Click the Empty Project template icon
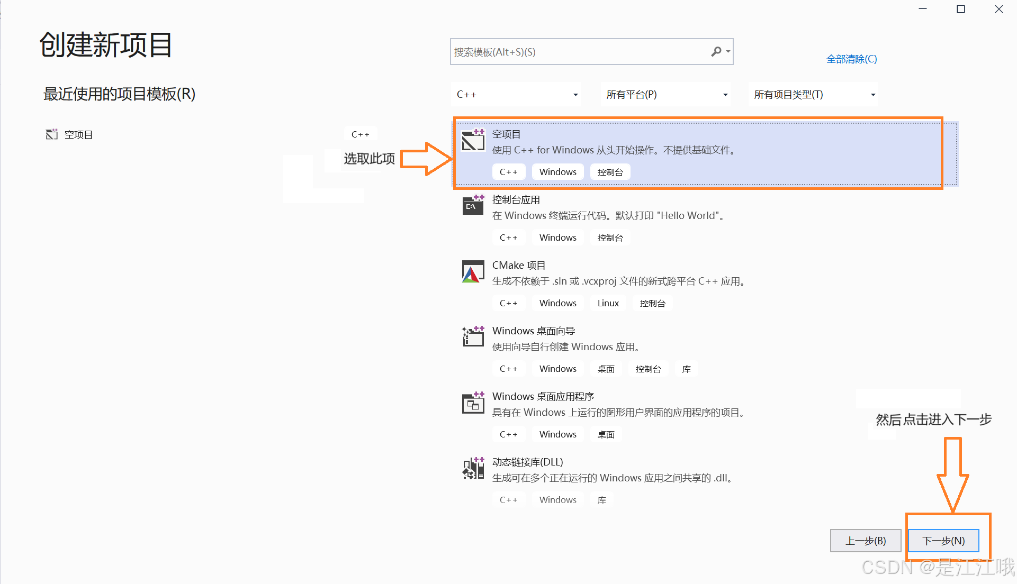The image size is (1017, 584). [473, 140]
